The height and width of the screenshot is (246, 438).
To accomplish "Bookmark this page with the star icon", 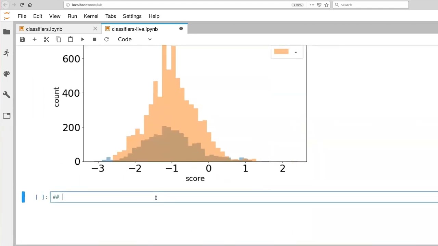I will tap(326, 5).
